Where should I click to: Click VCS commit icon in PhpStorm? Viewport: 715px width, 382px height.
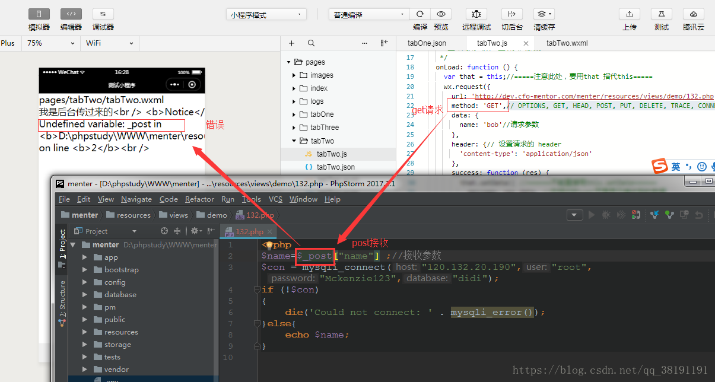click(x=669, y=215)
